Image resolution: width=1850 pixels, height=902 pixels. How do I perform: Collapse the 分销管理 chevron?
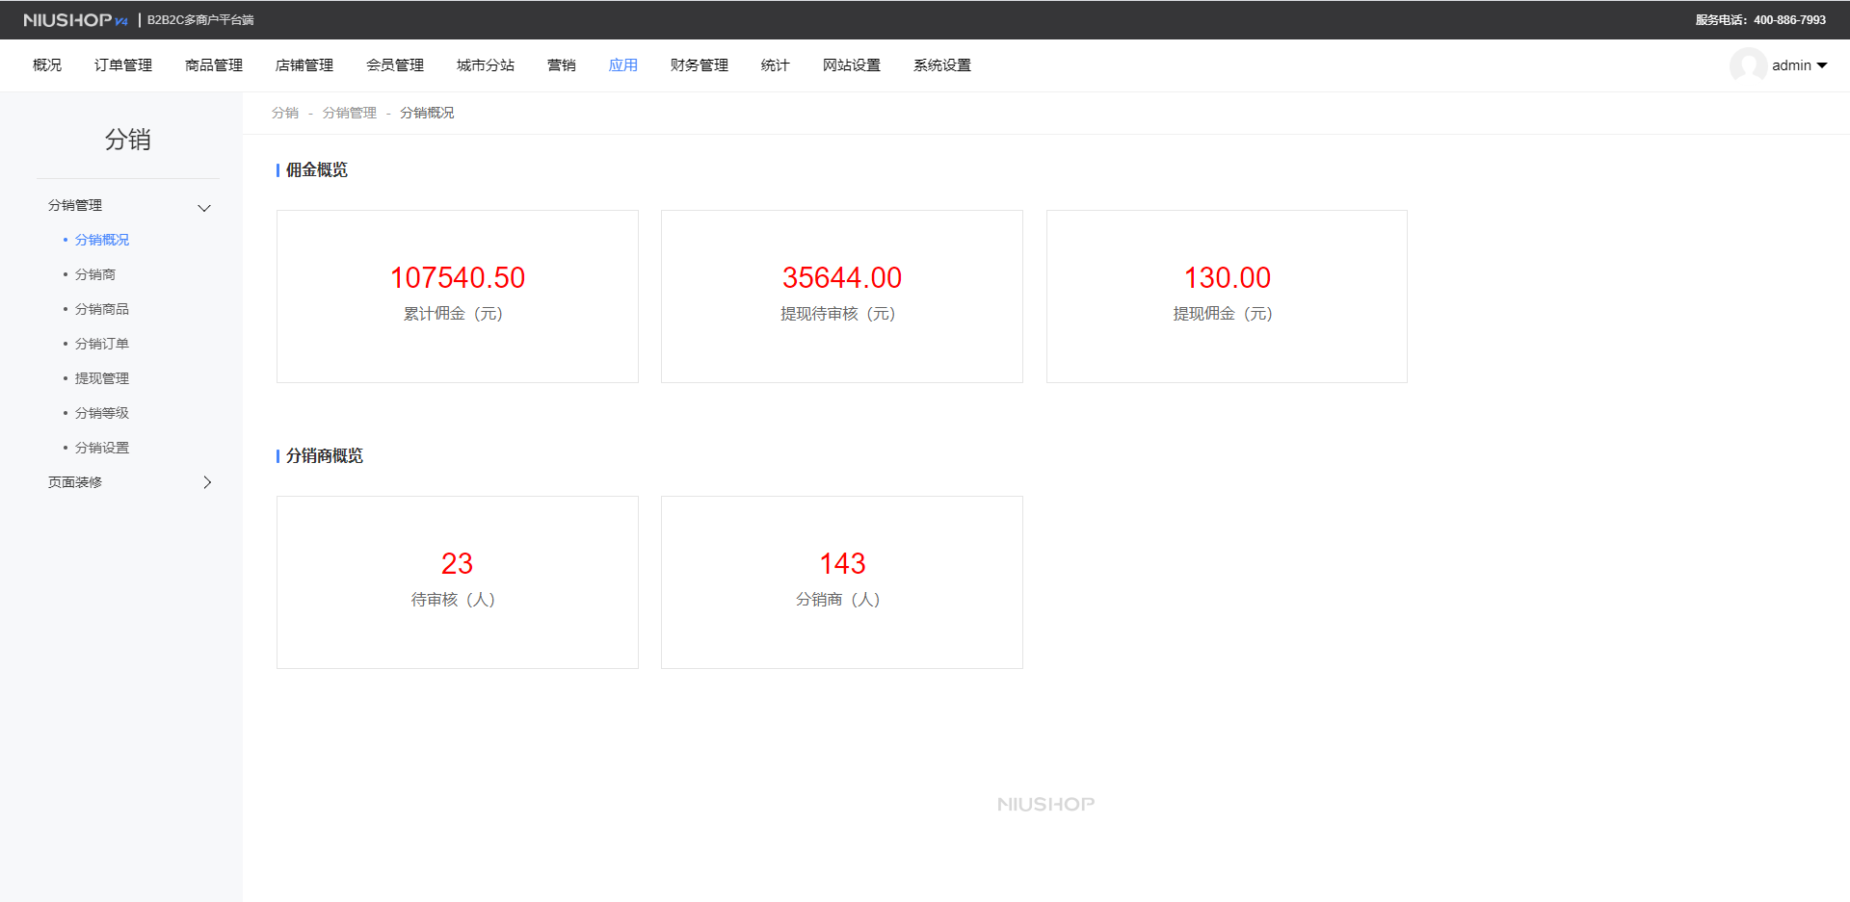pyautogui.click(x=204, y=208)
